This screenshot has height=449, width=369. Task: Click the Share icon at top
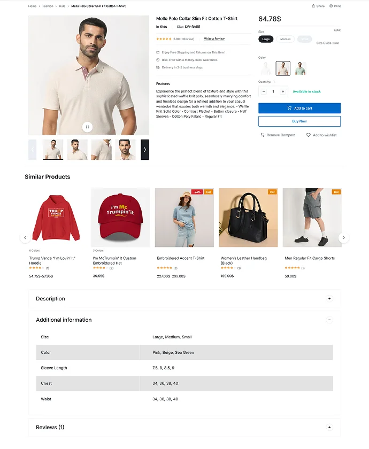coord(313,6)
